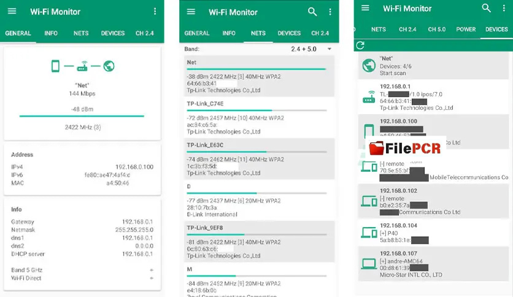513x297 pixels.
Task: Switch to DEVICES tab in left screen
Action: click(113, 33)
